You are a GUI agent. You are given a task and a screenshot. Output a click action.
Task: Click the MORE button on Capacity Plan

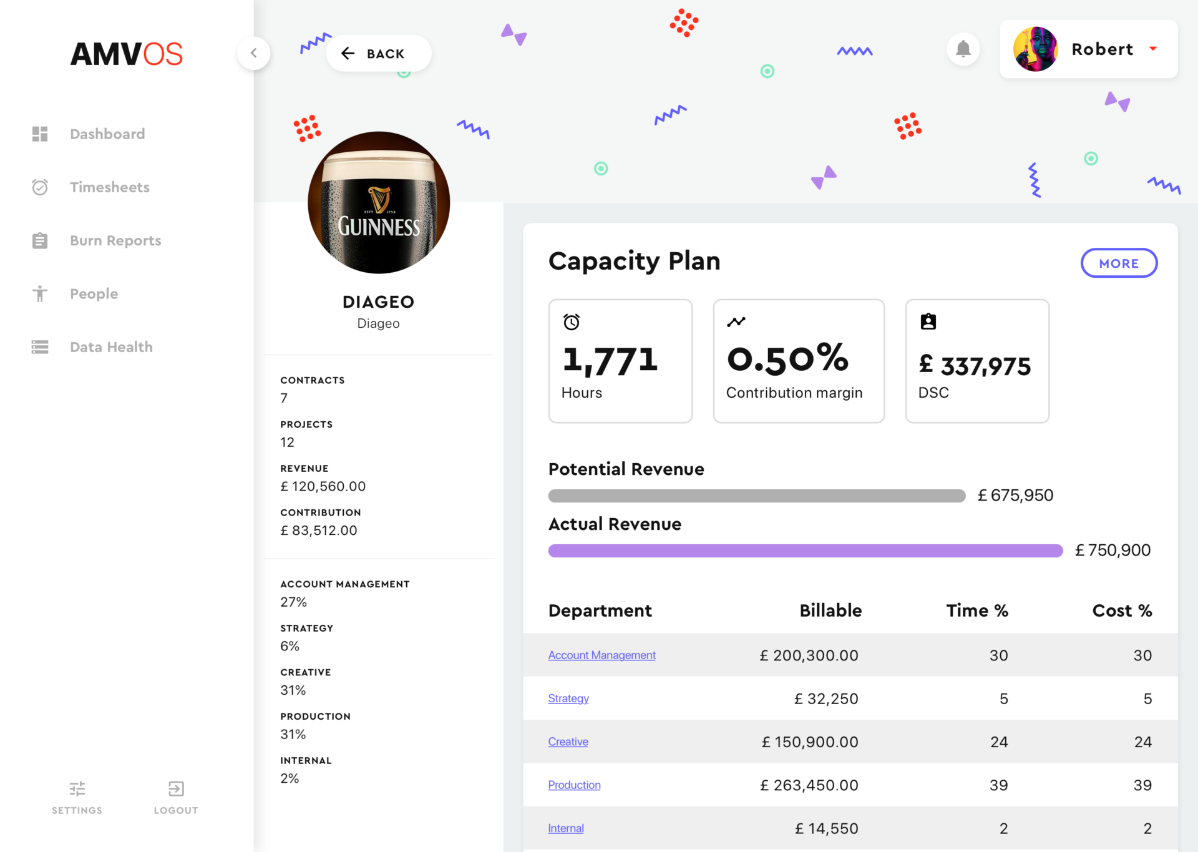pos(1119,263)
